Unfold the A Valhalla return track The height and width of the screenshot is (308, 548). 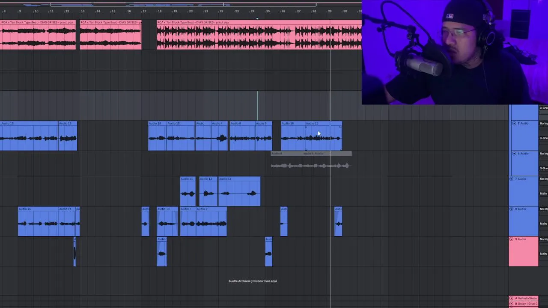[x=511, y=298]
